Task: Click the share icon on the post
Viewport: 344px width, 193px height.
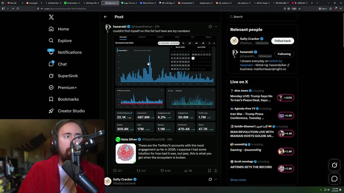Action: click(216, 170)
